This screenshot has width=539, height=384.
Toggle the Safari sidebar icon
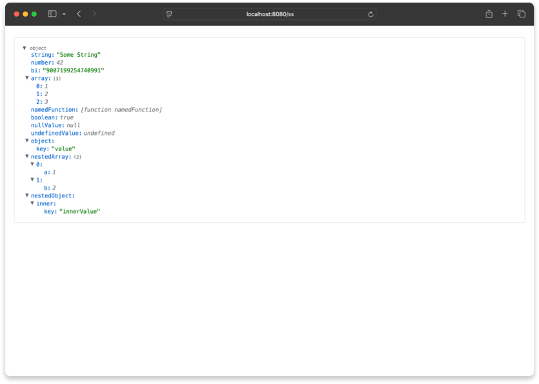click(51, 13)
